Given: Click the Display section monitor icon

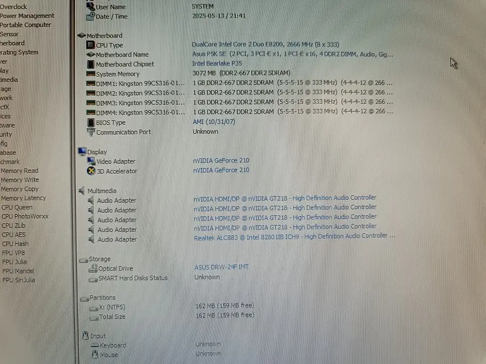Looking at the screenshot, I should click(x=82, y=152).
